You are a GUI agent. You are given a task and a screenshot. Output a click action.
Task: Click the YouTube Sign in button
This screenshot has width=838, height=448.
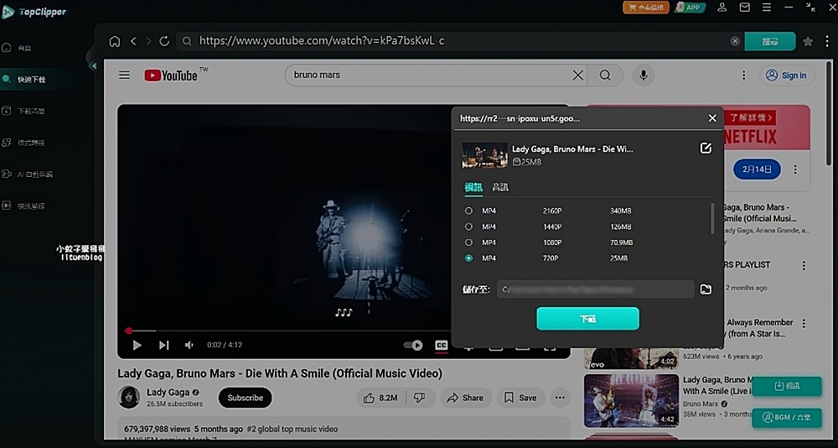point(787,76)
